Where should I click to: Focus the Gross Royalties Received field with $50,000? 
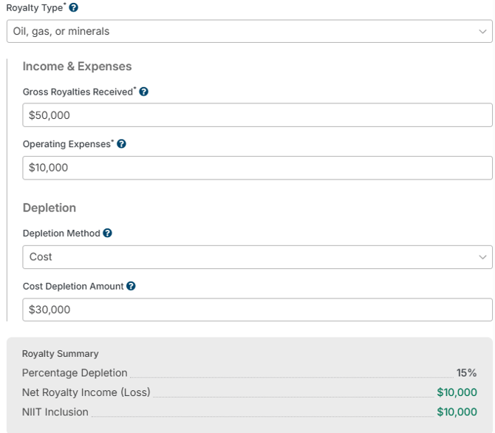[x=257, y=115]
